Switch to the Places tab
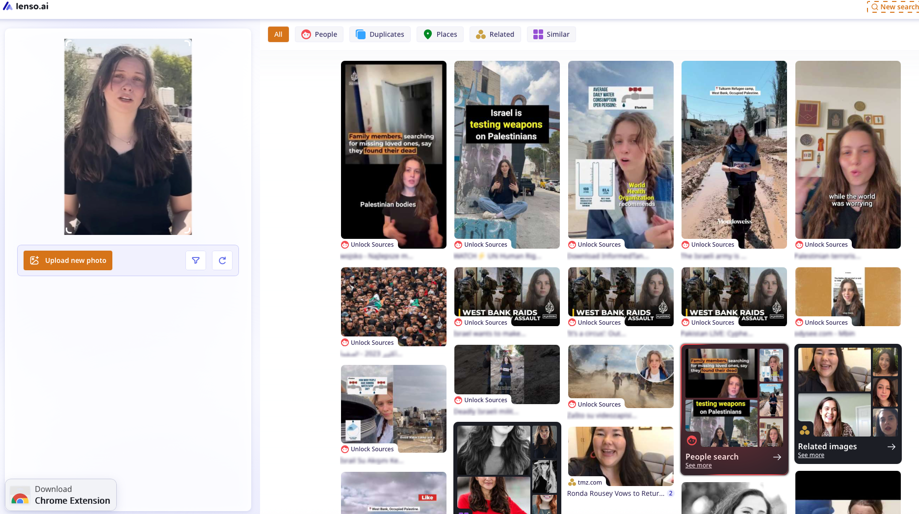 440,34
